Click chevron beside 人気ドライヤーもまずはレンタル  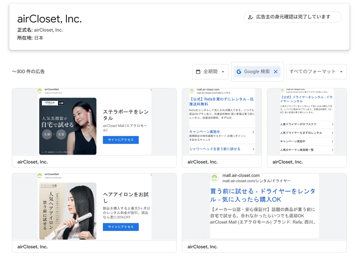332,133
